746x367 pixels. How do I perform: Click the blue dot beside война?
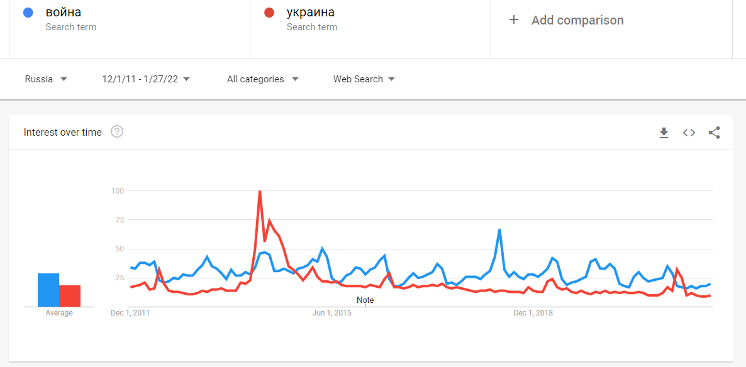pos(28,13)
